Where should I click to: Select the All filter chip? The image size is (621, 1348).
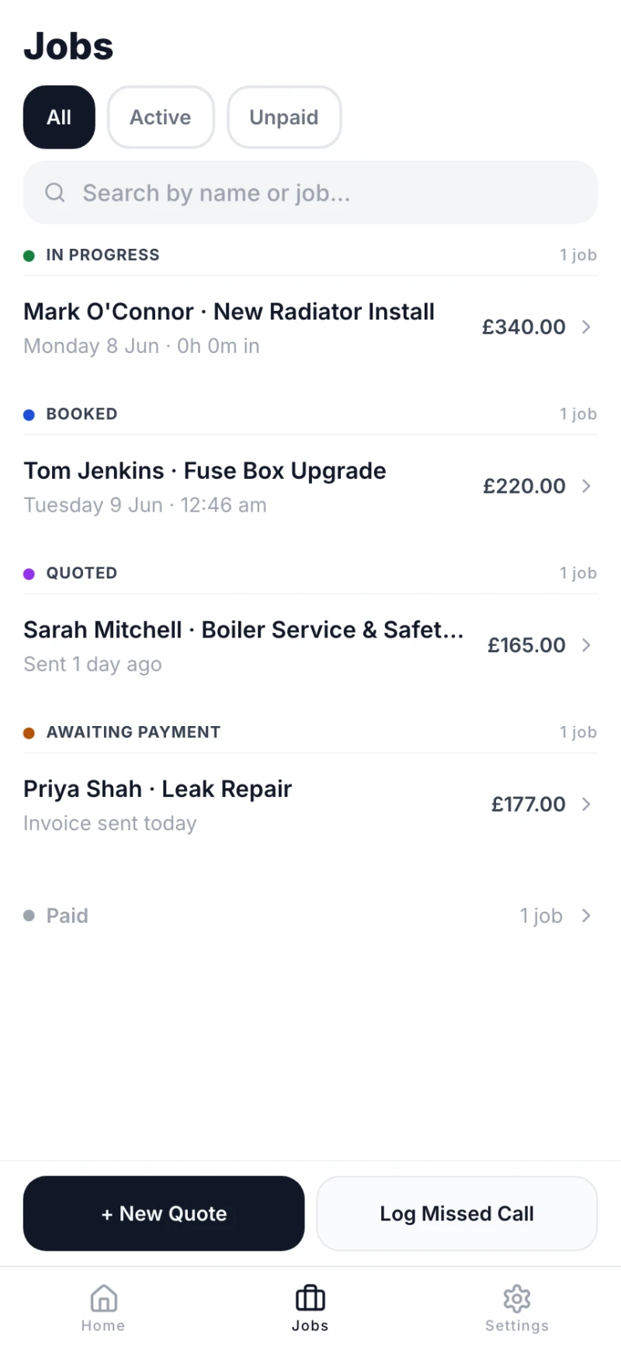click(x=59, y=117)
